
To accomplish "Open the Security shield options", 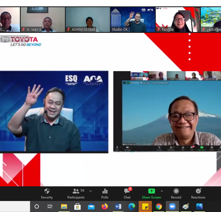I will point(47,193).
